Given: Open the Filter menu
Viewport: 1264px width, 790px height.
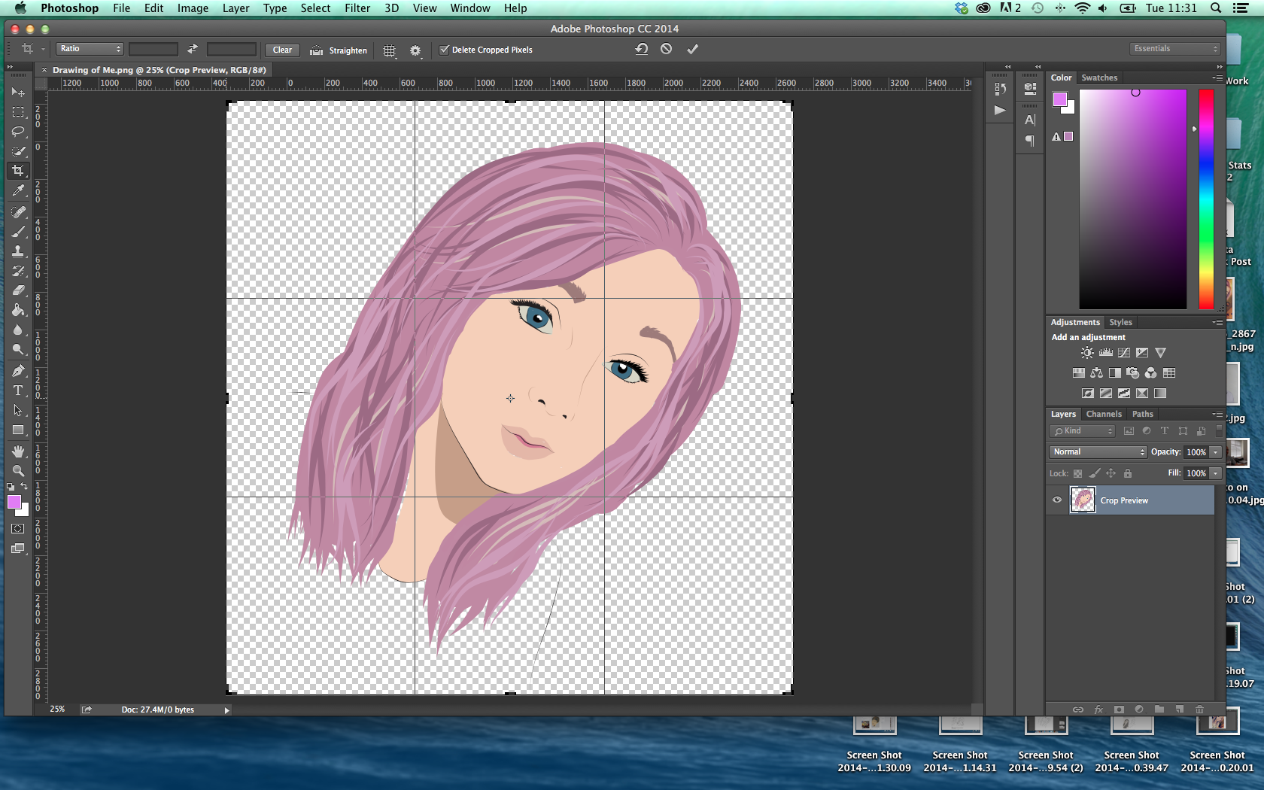Looking at the screenshot, I should (x=357, y=8).
